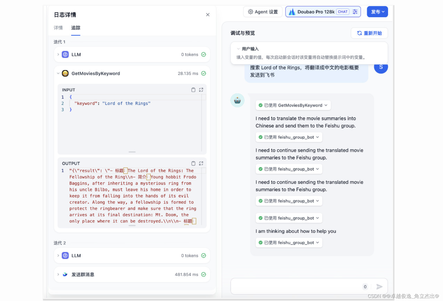Close the log details panel

[x=208, y=15]
